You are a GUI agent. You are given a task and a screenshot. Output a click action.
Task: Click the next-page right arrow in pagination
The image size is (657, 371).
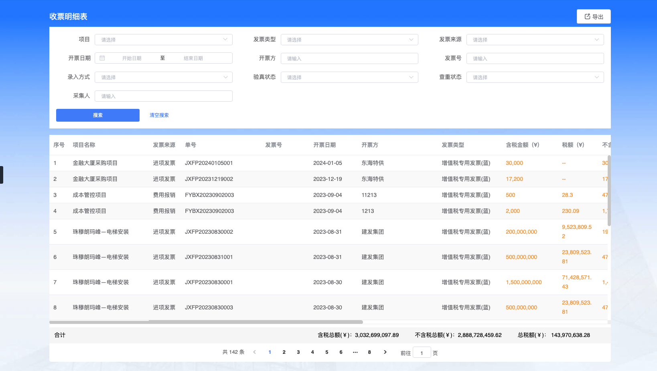pyautogui.click(x=385, y=352)
